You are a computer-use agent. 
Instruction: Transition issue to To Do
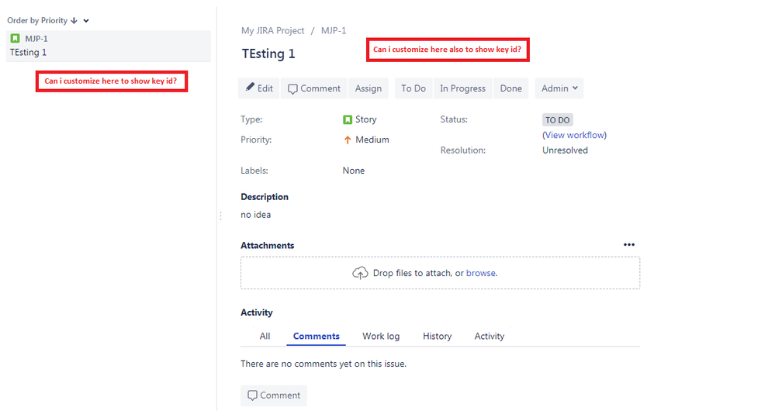click(x=413, y=88)
